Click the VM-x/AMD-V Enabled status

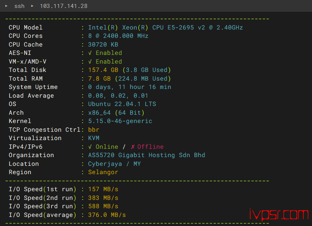coord(105,62)
